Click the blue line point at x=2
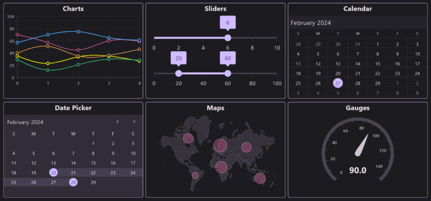Image resolution: width=431 pixels, height=201 pixels. pos(78,31)
